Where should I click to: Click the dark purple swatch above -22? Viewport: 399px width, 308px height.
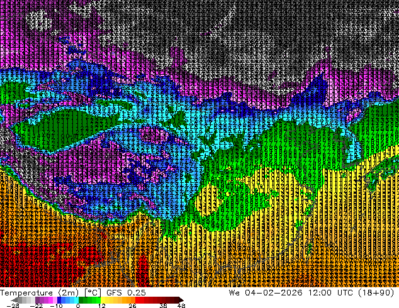click(37, 300)
